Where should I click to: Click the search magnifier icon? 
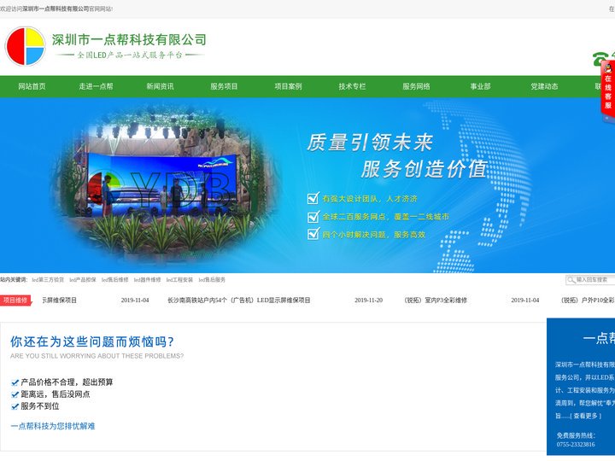click(571, 279)
